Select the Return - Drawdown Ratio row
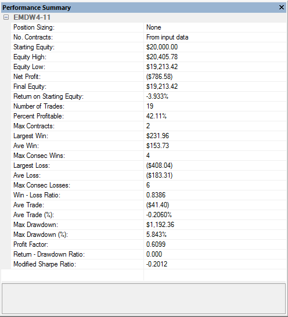 coord(149,254)
